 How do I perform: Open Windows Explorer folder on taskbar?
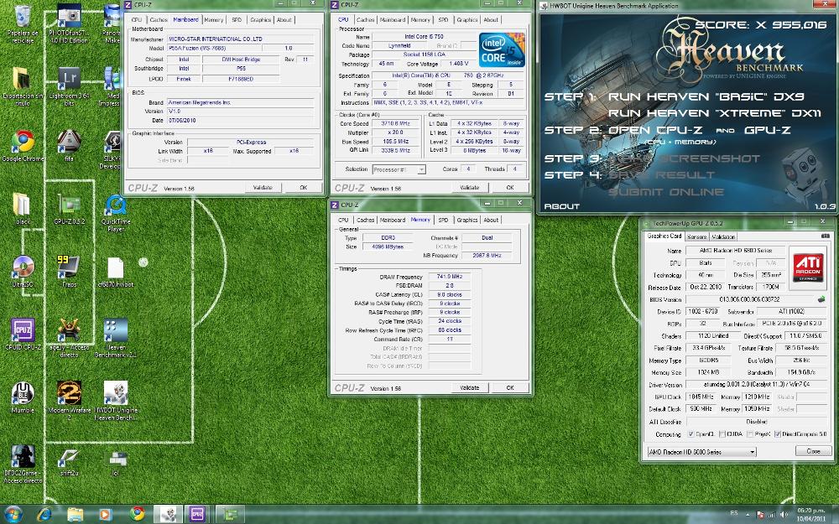click(76, 515)
